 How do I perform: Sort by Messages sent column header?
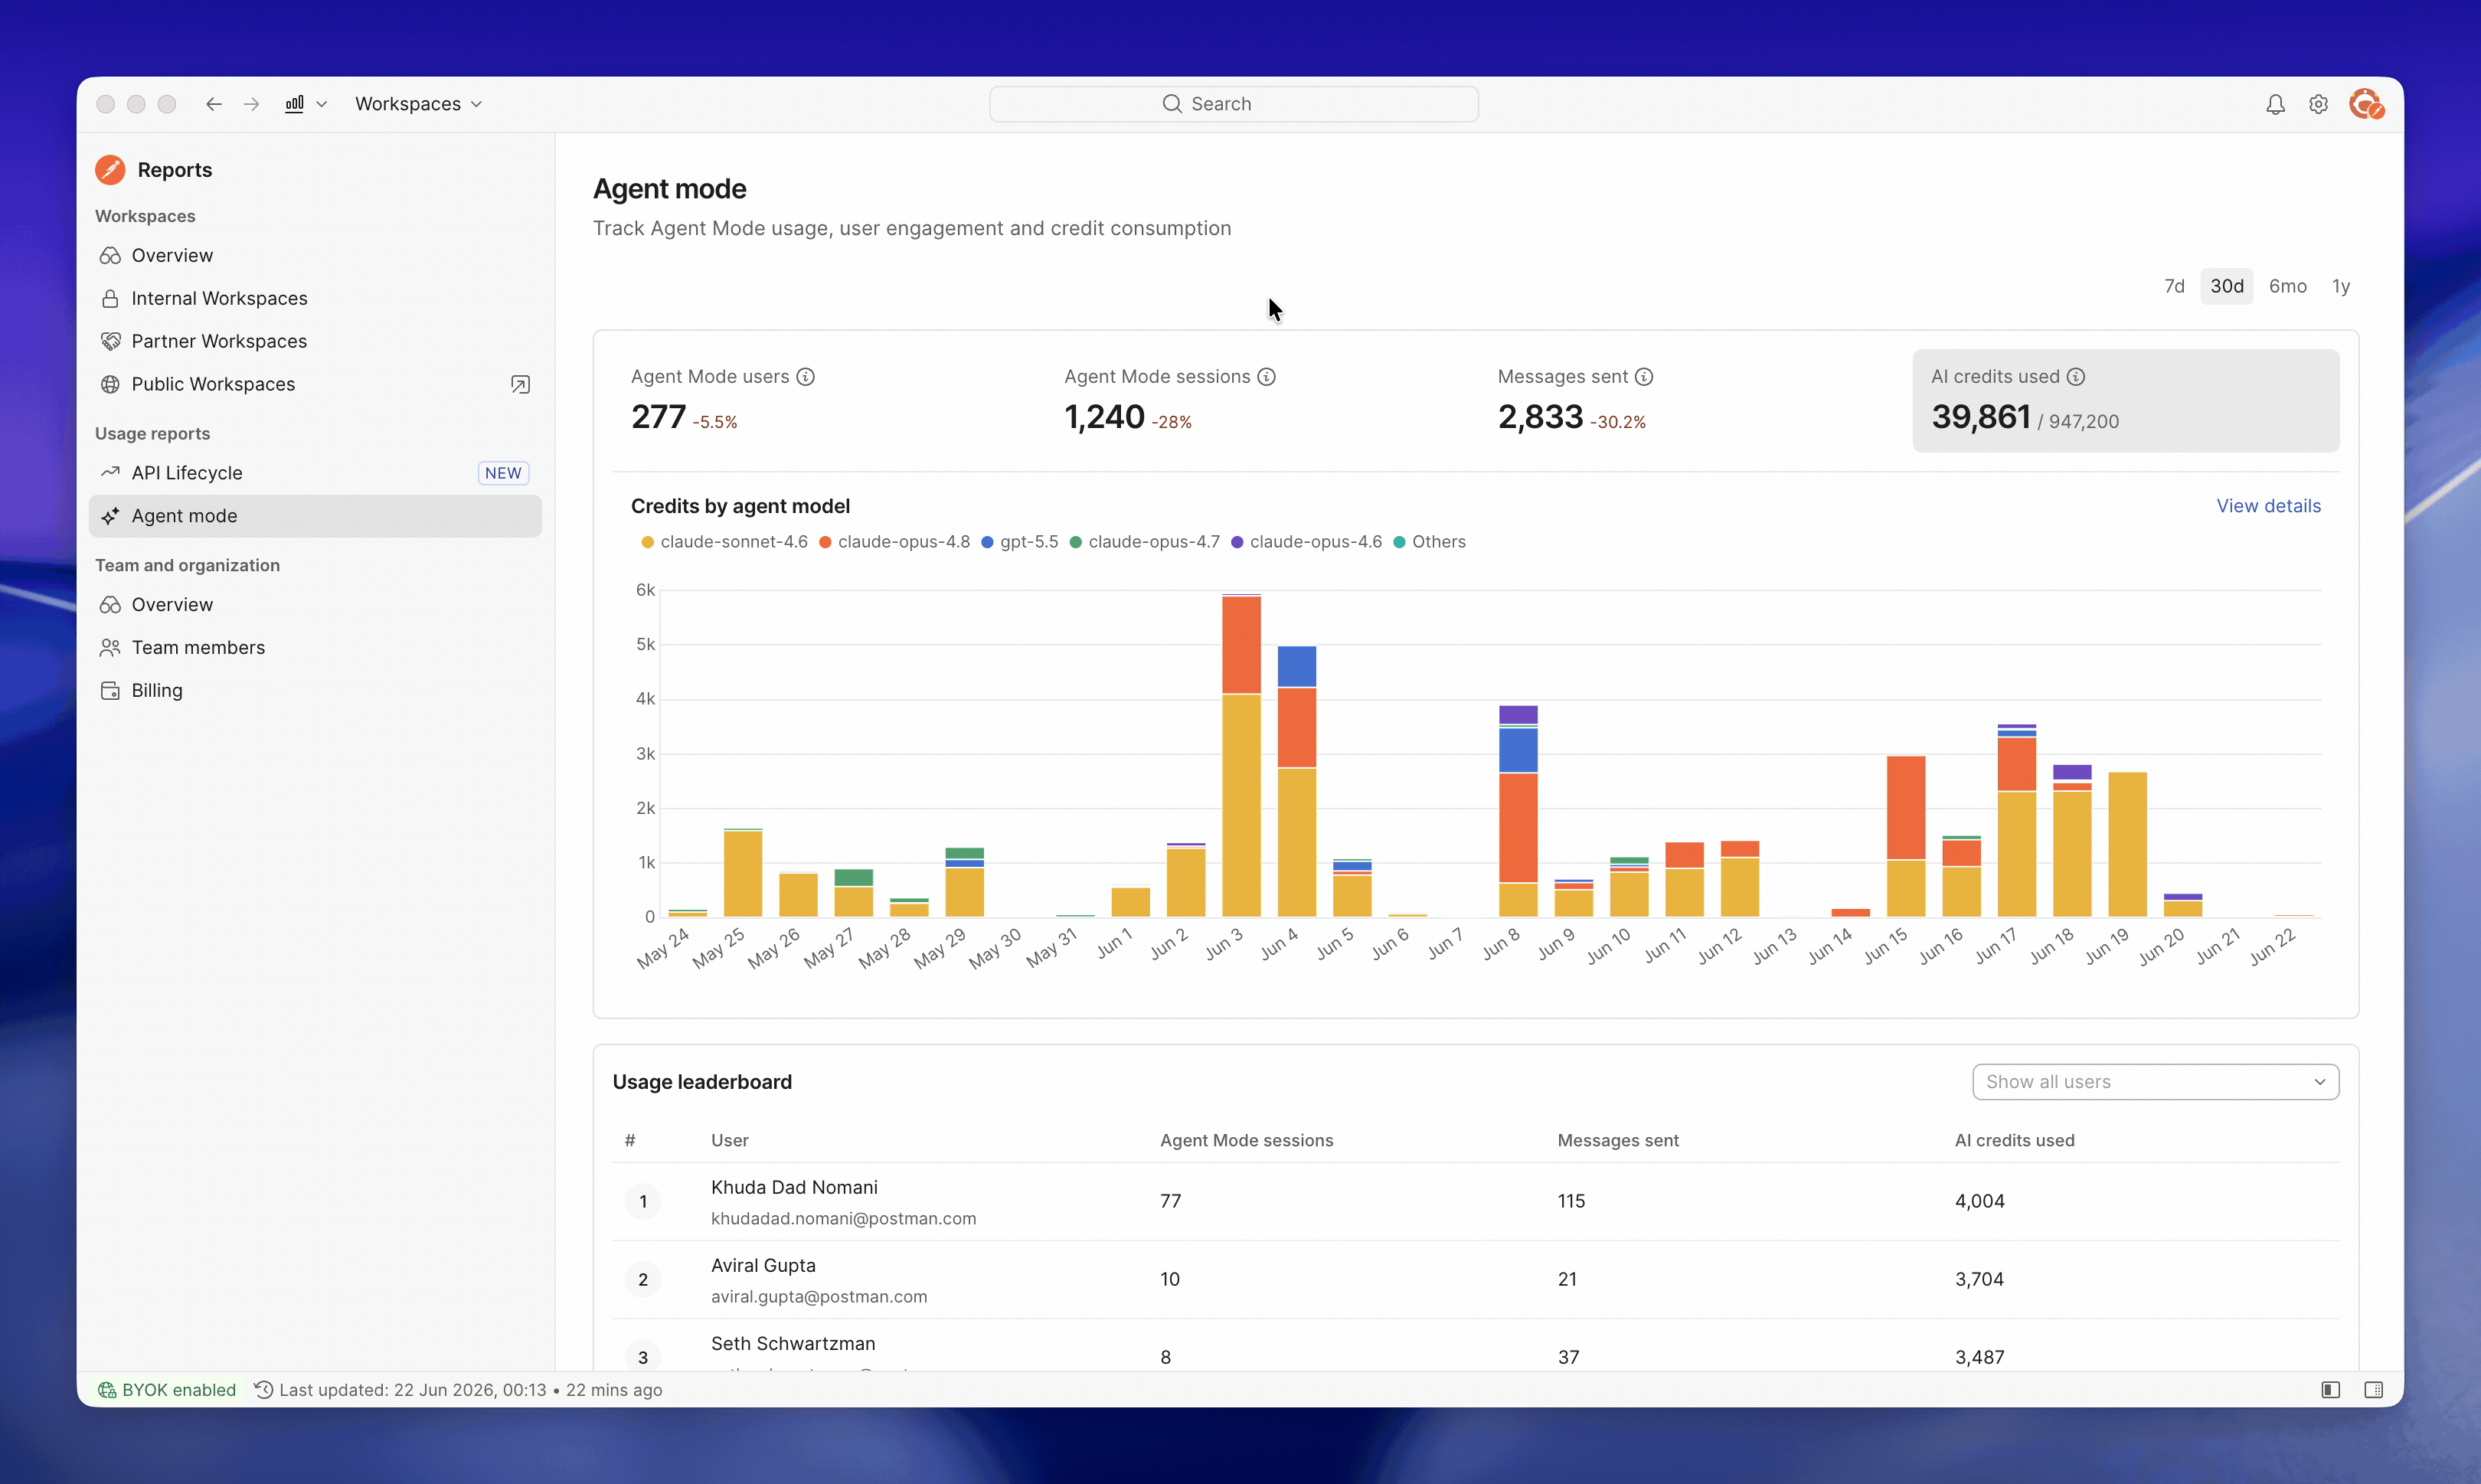pyautogui.click(x=1617, y=1141)
